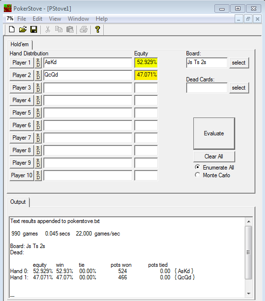Toggle the R/D button for Player 9

click(38, 163)
